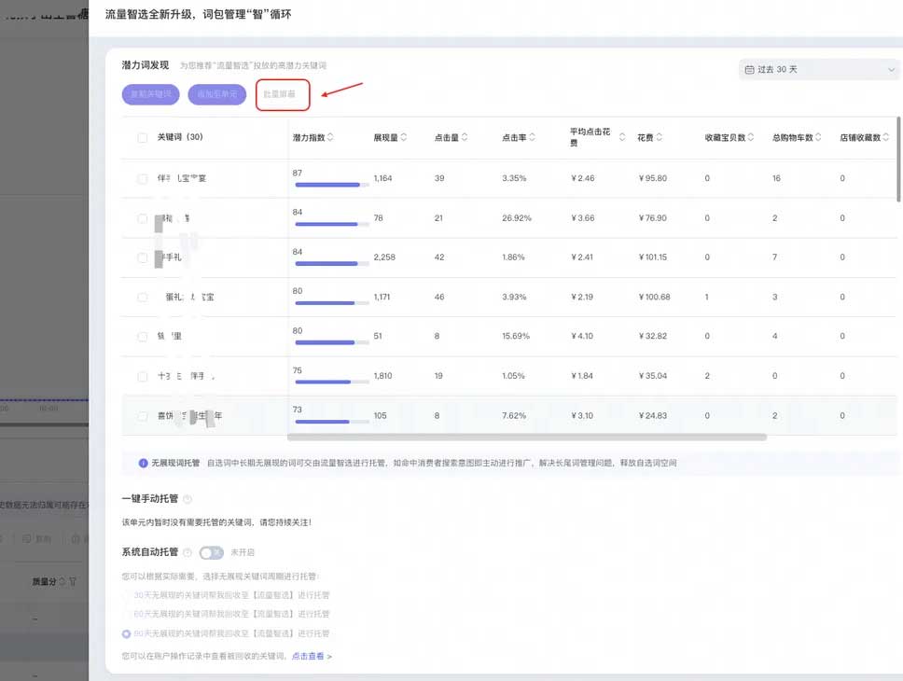The width and height of the screenshot is (903, 681).
Task: Click the spend cell ¥24.83
Action: point(652,416)
